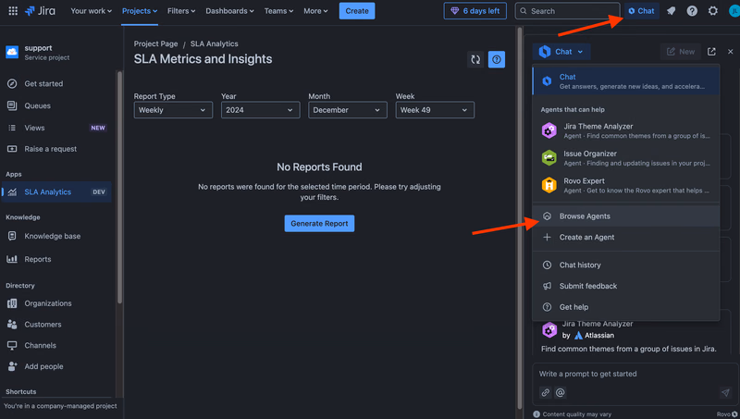This screenshot has height=419, width=740.
Task: Select the Jira Theme Analyzer agent
Action: [626, 130]
